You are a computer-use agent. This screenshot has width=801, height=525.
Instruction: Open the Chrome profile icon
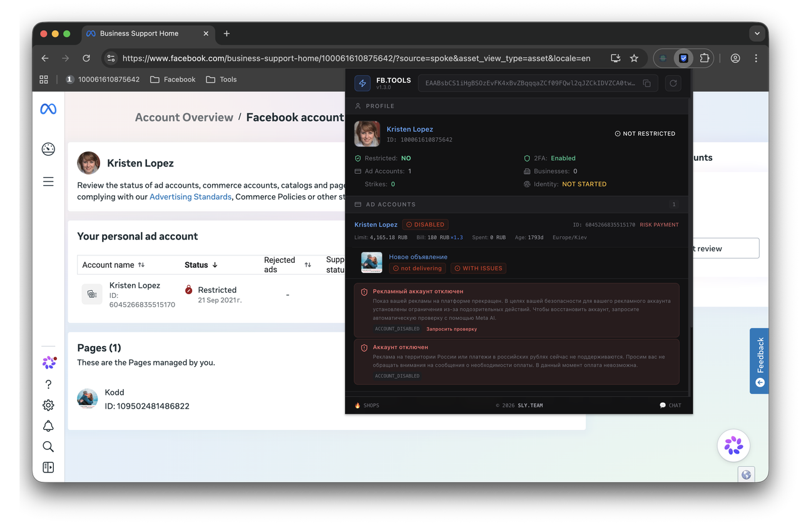coord(735,58)
